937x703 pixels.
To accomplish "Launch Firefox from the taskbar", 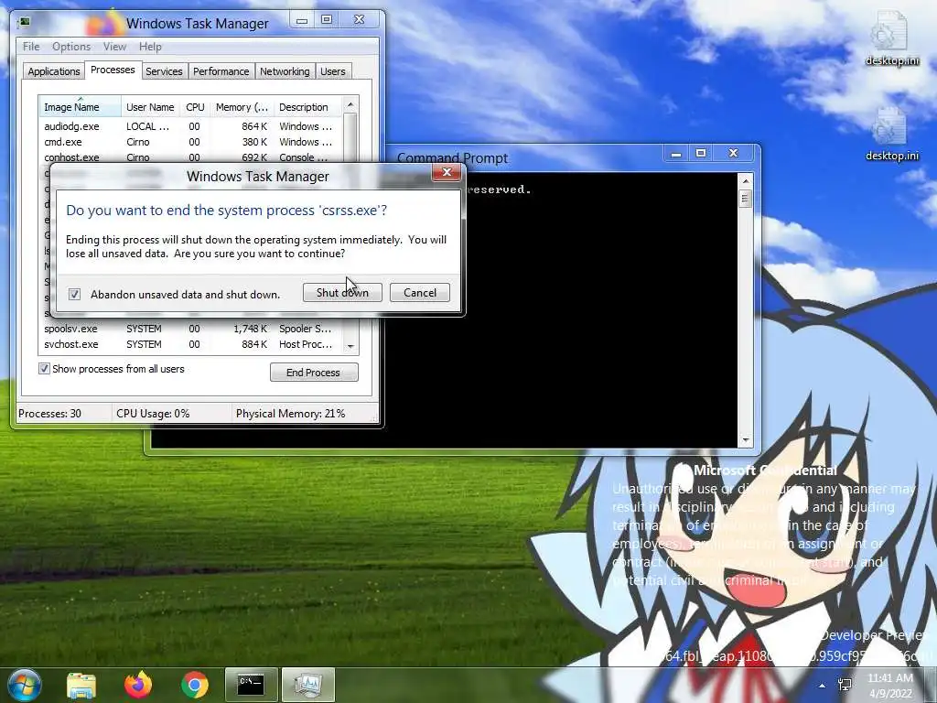I will coord(138,685).
